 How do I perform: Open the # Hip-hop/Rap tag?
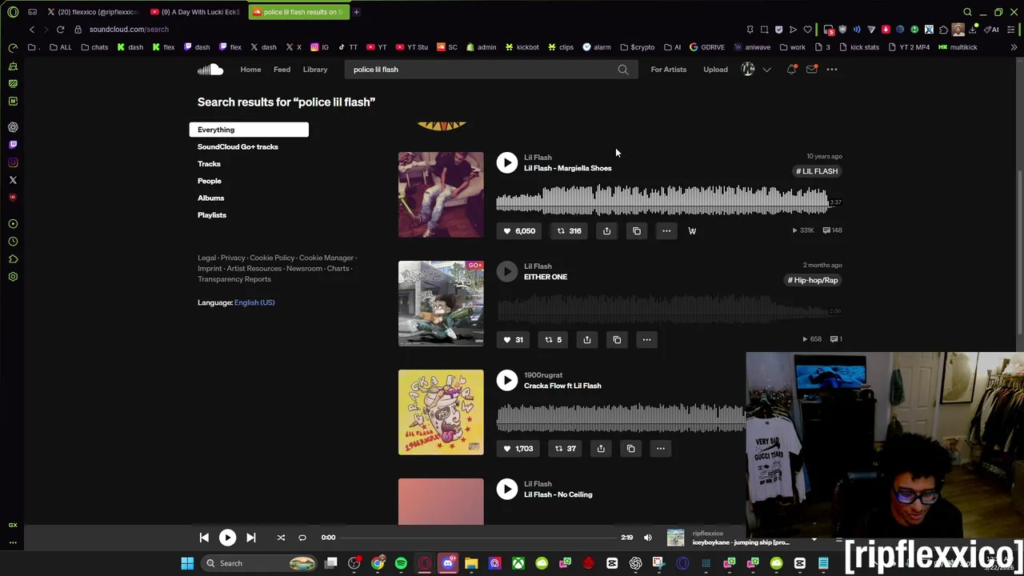pos(813,280)
